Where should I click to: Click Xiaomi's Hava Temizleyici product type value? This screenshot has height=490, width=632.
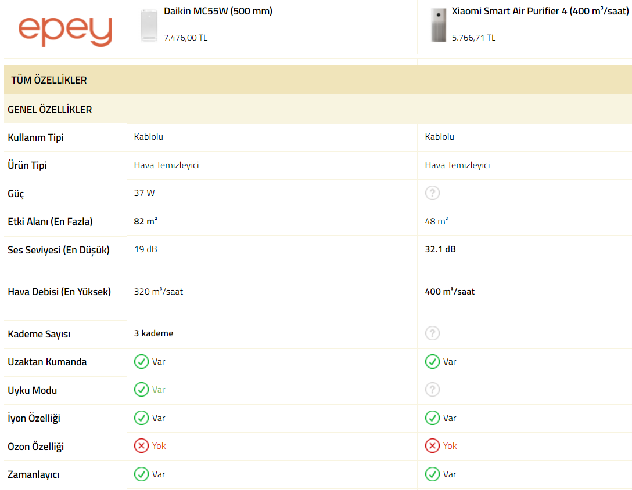(458, 165)
